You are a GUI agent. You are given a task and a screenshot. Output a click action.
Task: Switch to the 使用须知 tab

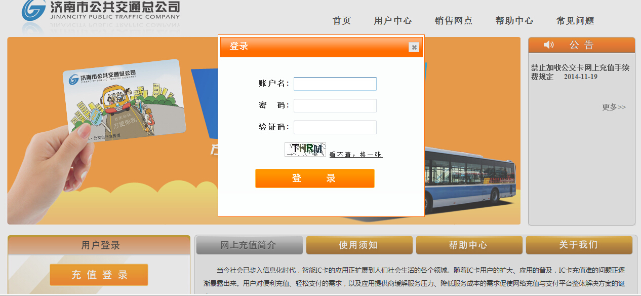pyautogui.click(x=358, y=245)
